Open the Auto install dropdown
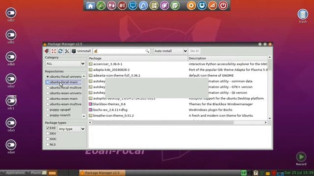 click(x=171, y=51)
